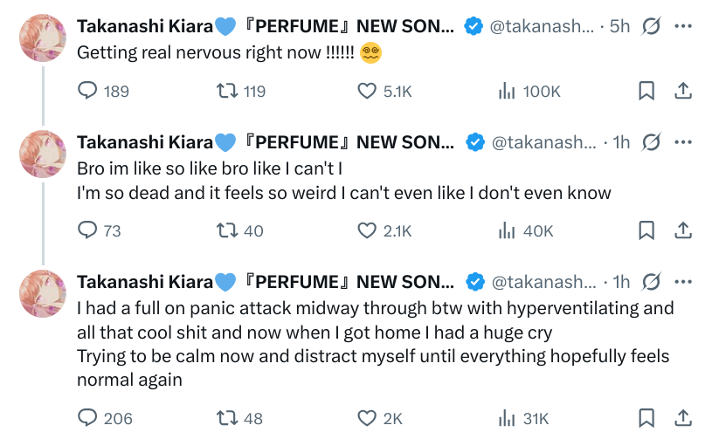Open the 5h timestamp link

pyautogui.click(x=619, y=26)
